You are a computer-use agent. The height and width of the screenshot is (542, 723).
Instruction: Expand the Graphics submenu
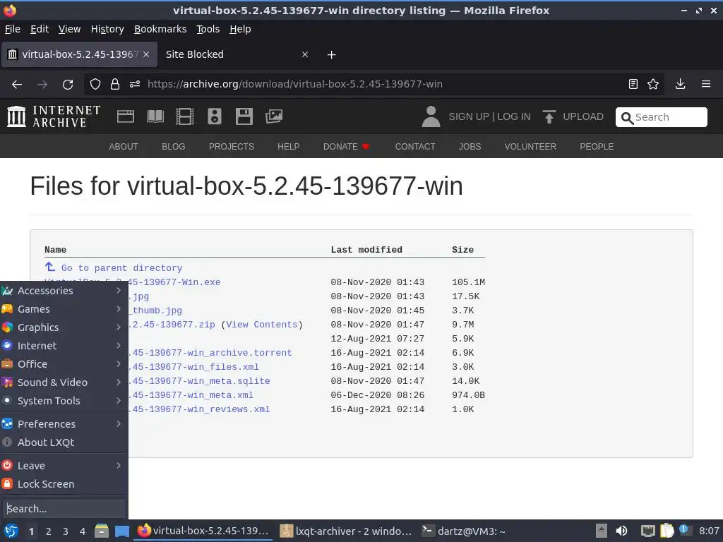point(64,327)
